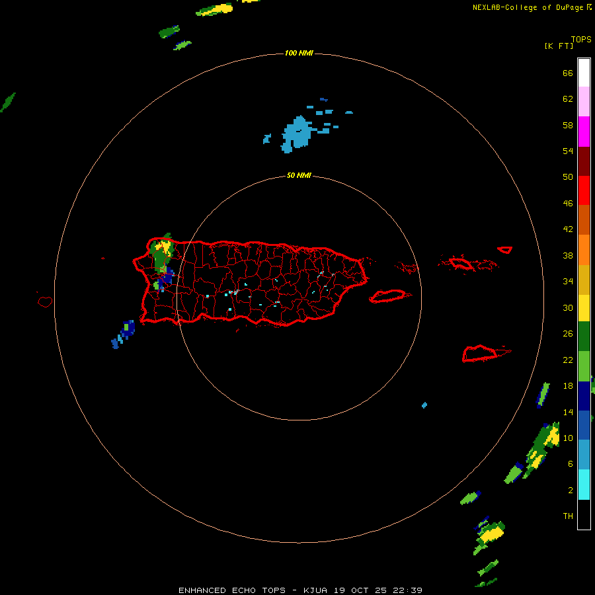This screenshot has width=595, height=595.
Task: Click the "54" scale value
Action: click(x=568, y=151)
